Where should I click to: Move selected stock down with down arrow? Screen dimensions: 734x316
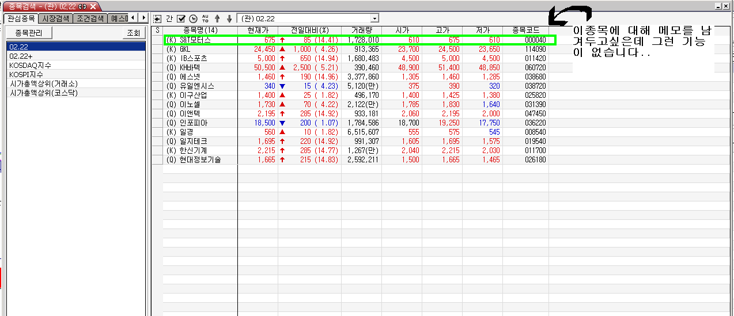click(x=229, y=18)
